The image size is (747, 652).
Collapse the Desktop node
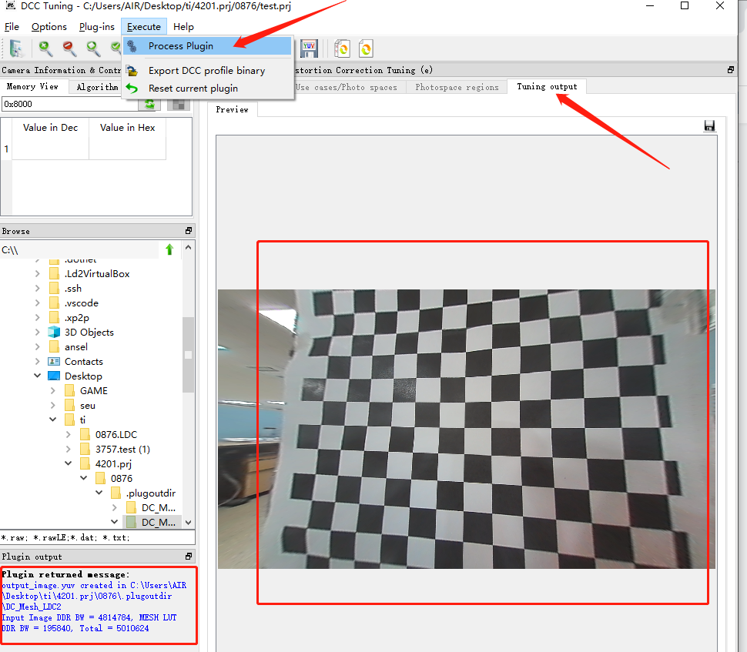click(x=38, y=376)
